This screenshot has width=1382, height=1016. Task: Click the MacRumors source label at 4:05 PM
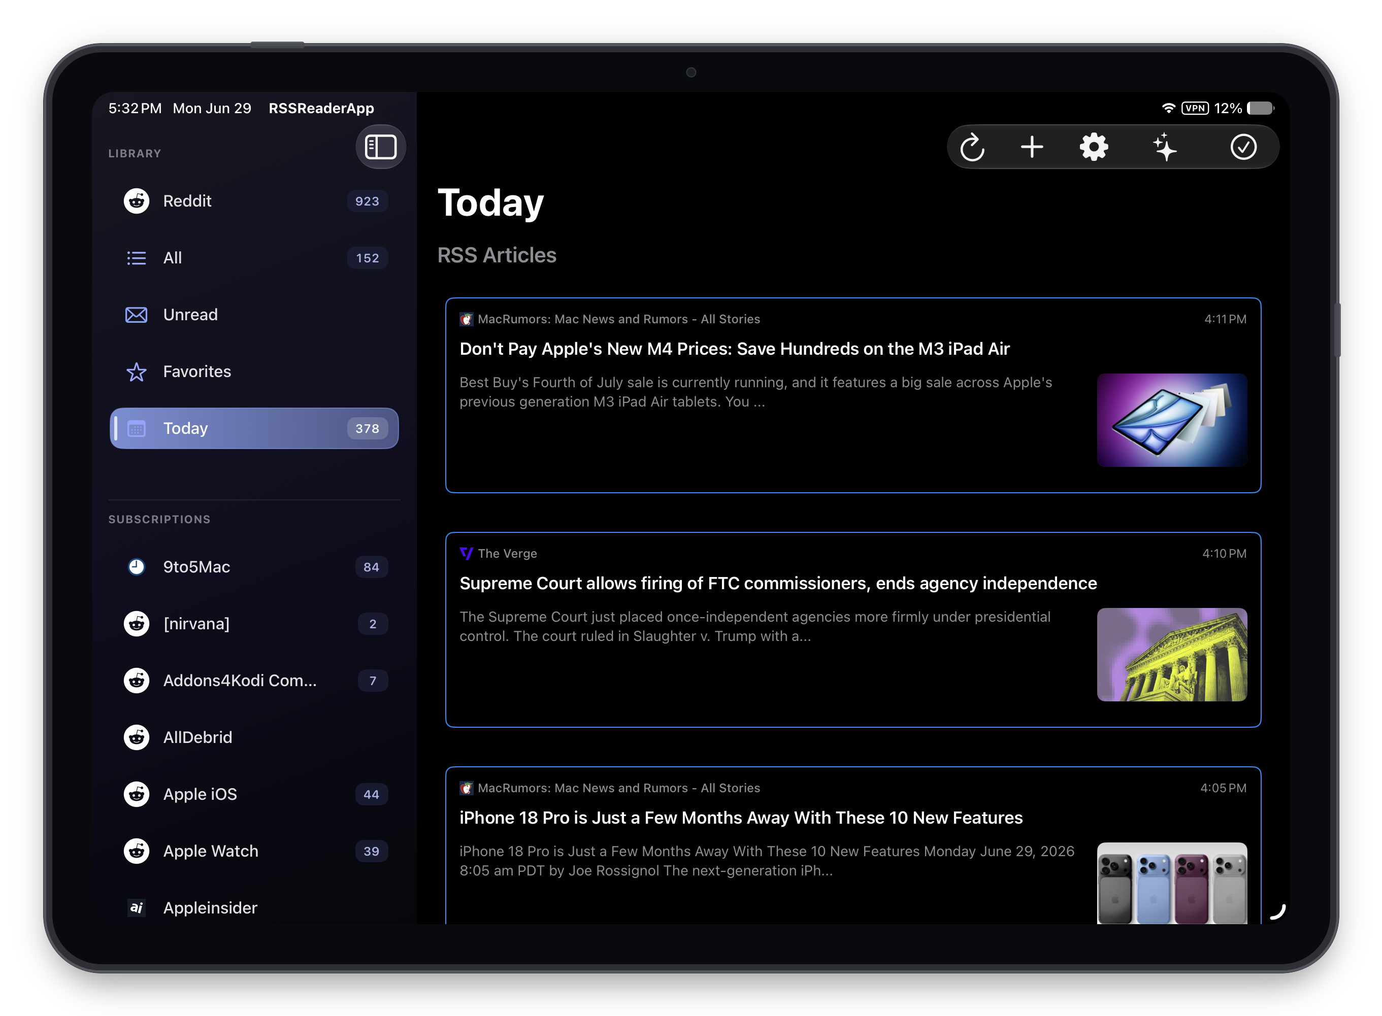[618, 788]
